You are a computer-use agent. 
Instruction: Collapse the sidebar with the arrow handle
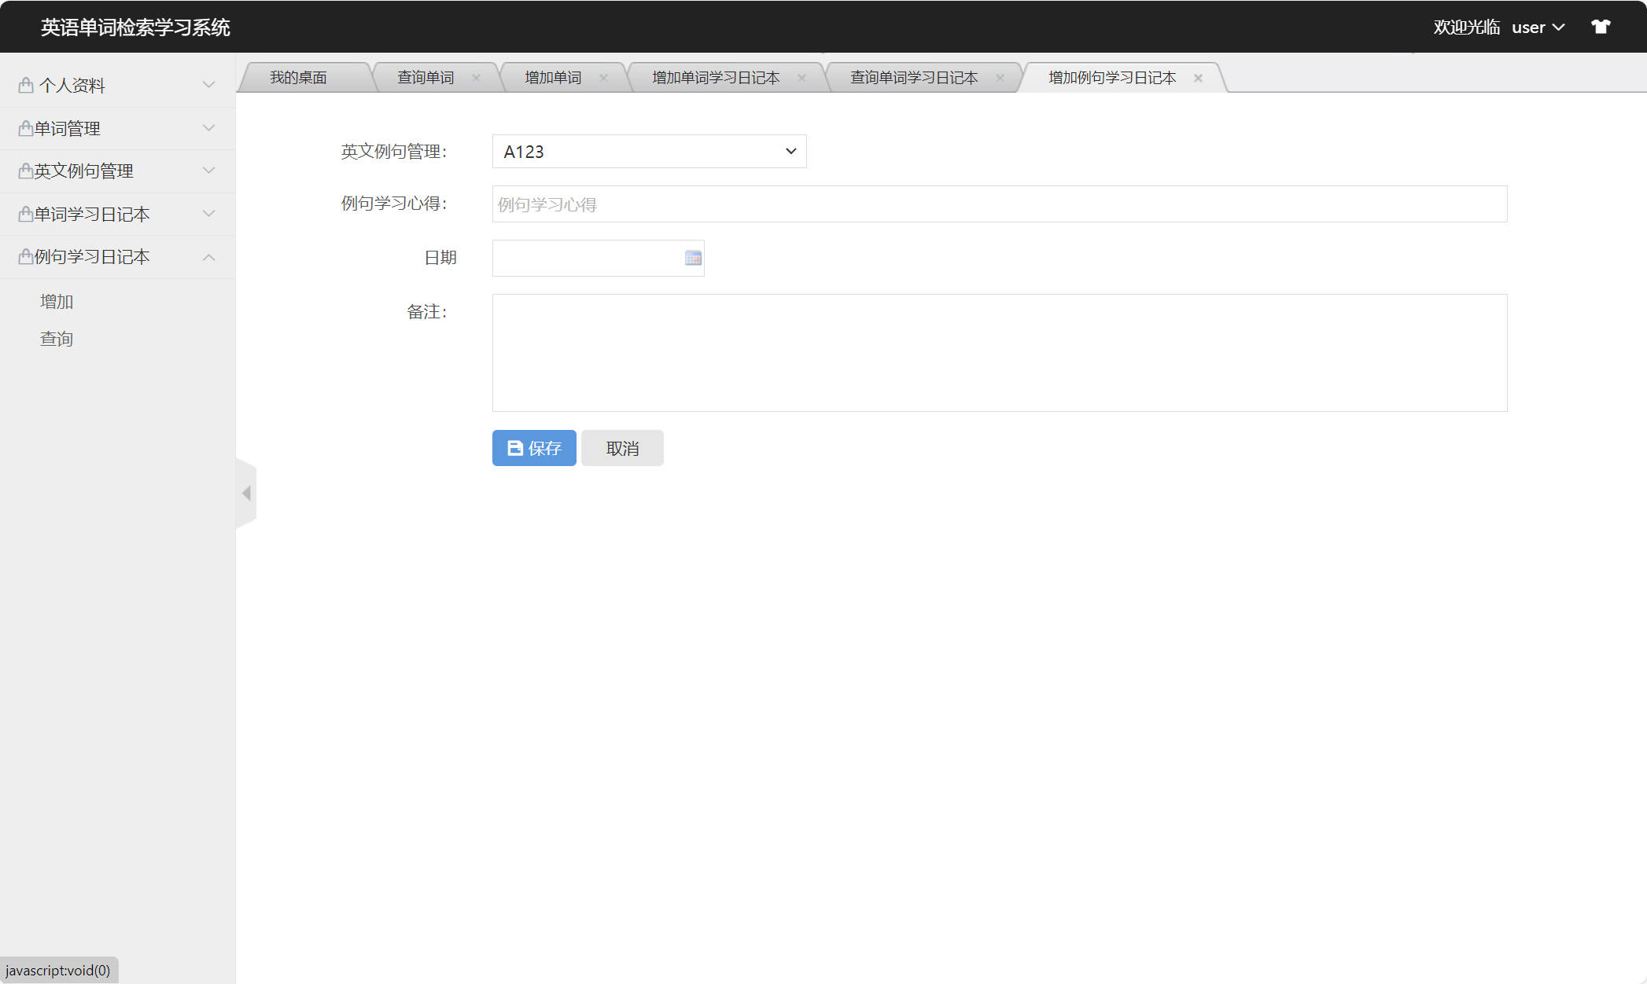246,493
